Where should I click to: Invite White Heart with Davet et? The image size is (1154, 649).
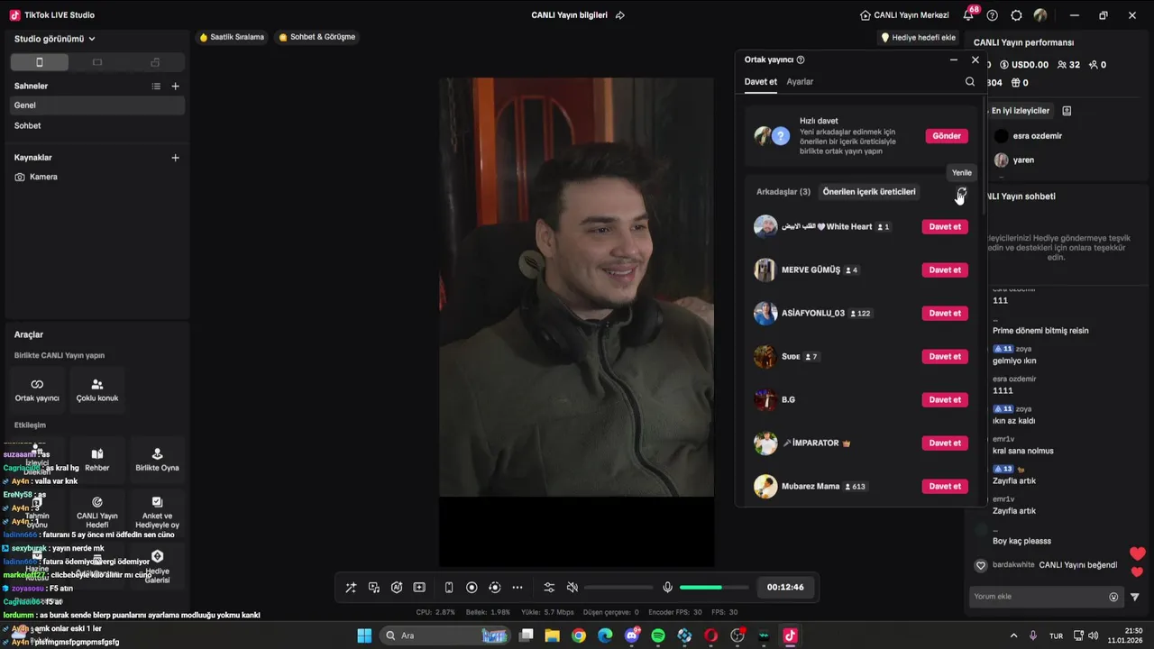(945, 226)
